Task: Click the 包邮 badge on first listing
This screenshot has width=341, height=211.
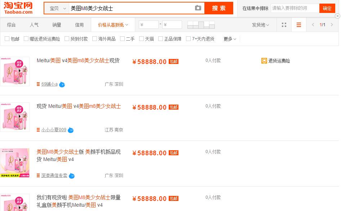Action: 173,61
